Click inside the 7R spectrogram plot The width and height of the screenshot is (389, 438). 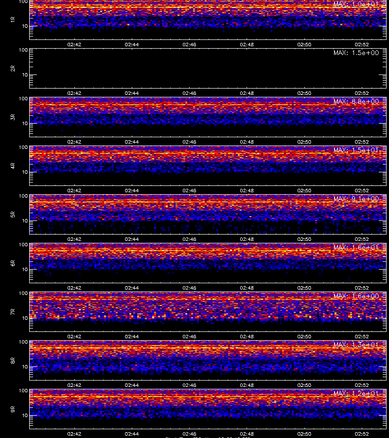[x=208, y=312]
